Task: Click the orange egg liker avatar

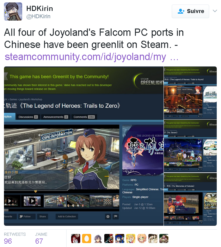Action: pyautogui.click(x=87, y=239)
